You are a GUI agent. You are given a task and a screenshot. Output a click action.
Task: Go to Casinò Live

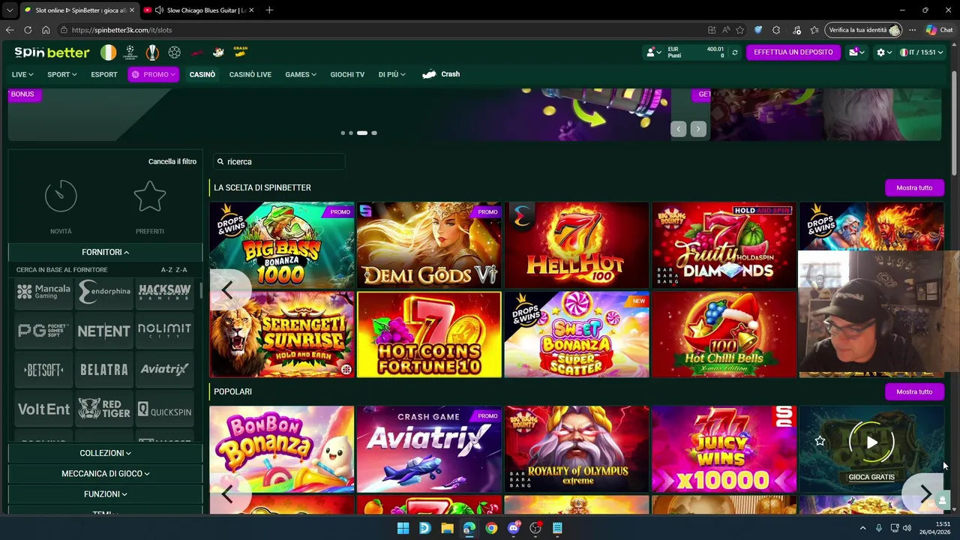click(x=250, y=74)
